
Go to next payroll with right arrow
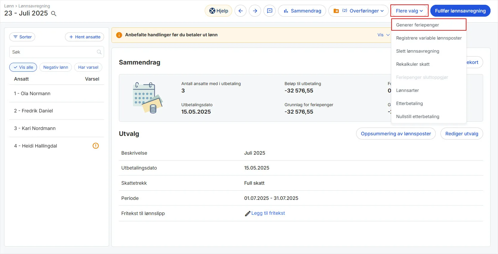pos(255,11)
